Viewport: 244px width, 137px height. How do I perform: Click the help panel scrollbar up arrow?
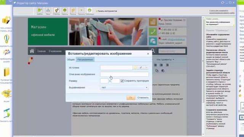click(x=203, y=18)
